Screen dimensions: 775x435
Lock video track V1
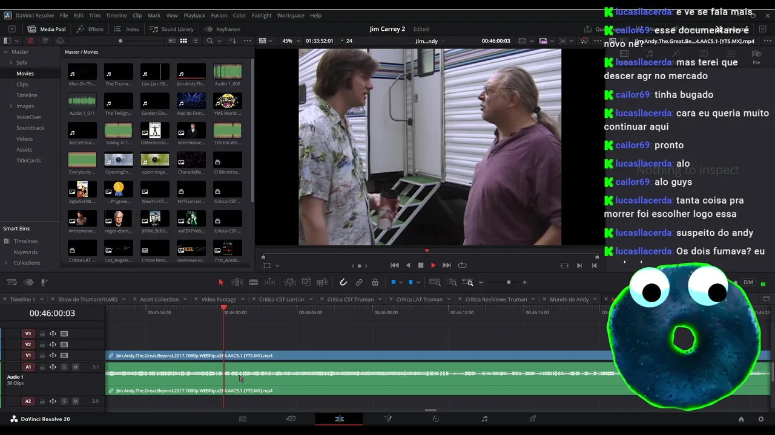(42, 356)
